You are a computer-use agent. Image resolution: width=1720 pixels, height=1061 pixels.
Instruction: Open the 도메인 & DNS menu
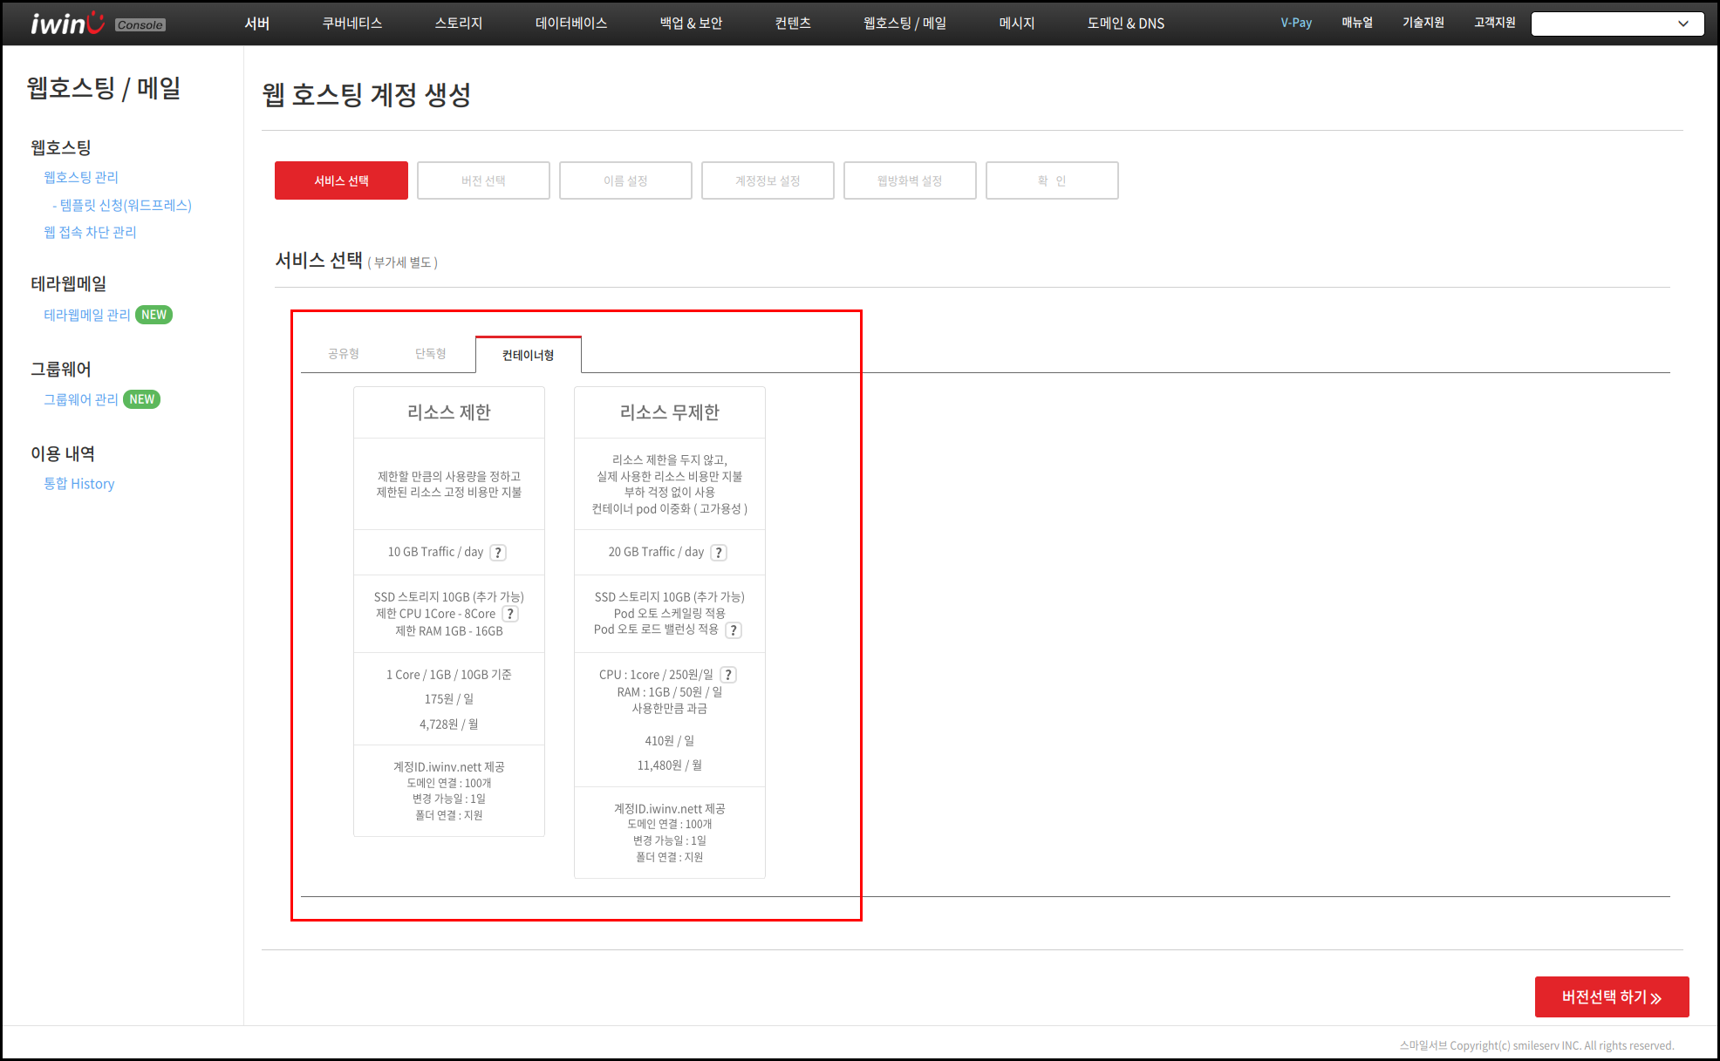(1125, 24)
